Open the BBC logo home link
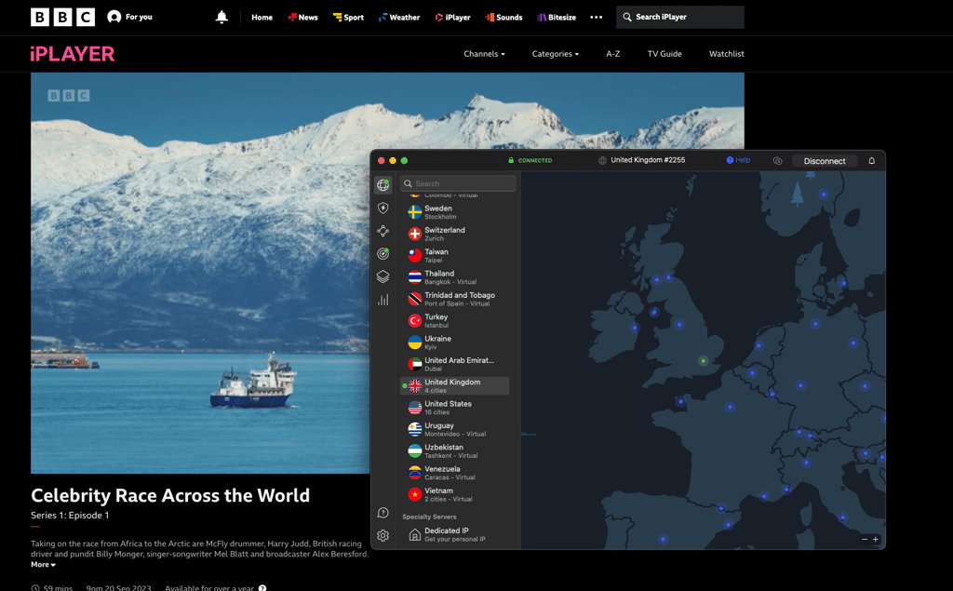Screen dimensions: 953x591 click(x=62, y=17)
